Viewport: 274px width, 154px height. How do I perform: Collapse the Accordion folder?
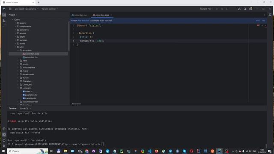point(18,50)
